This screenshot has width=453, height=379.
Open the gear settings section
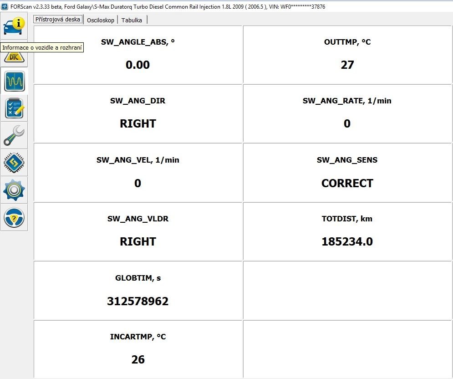pos(14,190)
